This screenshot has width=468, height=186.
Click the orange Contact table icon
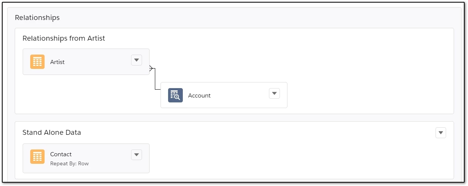(x=37, y=157)
